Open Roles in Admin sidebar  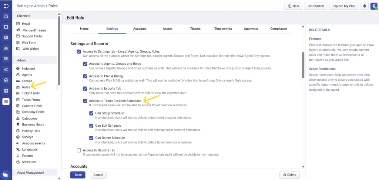click(26, 87)
